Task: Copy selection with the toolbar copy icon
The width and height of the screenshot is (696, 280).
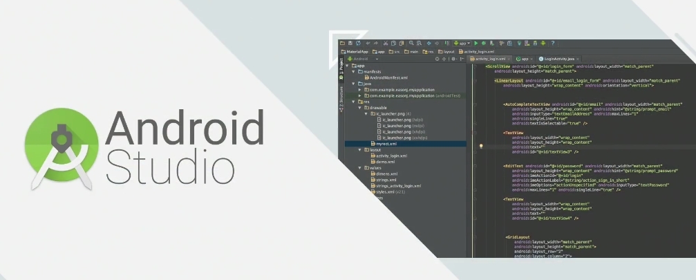Action: click(x=394, y=43)
